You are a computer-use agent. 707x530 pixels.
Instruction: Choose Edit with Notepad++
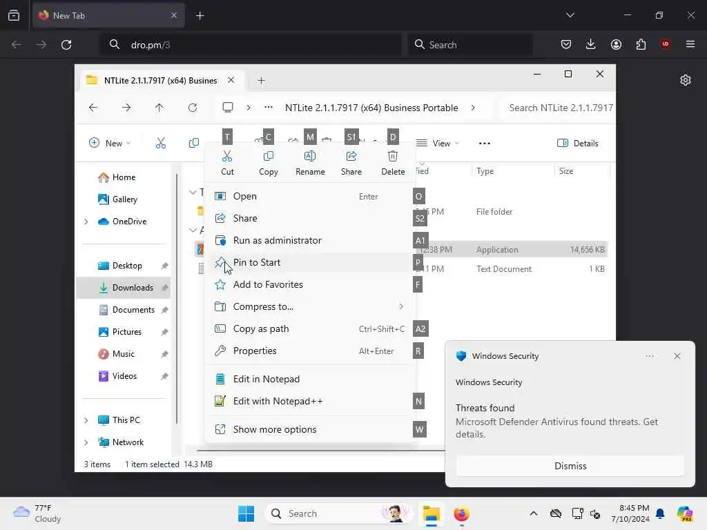[310, 401]
